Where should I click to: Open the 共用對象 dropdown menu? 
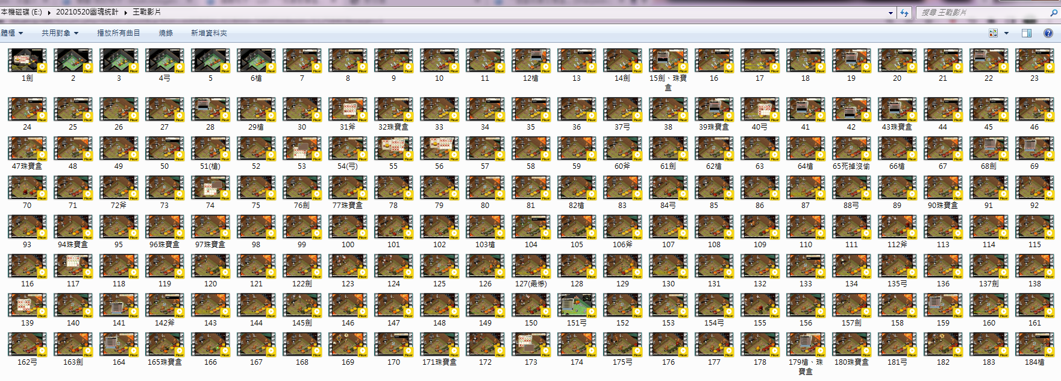click(x=60, y=33)
